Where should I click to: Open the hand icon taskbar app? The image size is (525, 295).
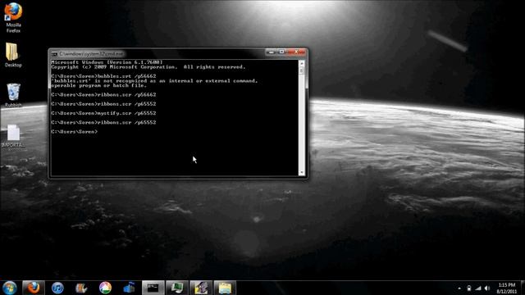click(81, 288)
